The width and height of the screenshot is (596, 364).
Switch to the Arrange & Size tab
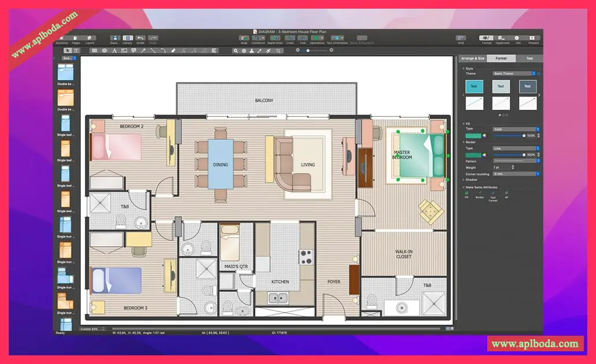click(472, 58)
